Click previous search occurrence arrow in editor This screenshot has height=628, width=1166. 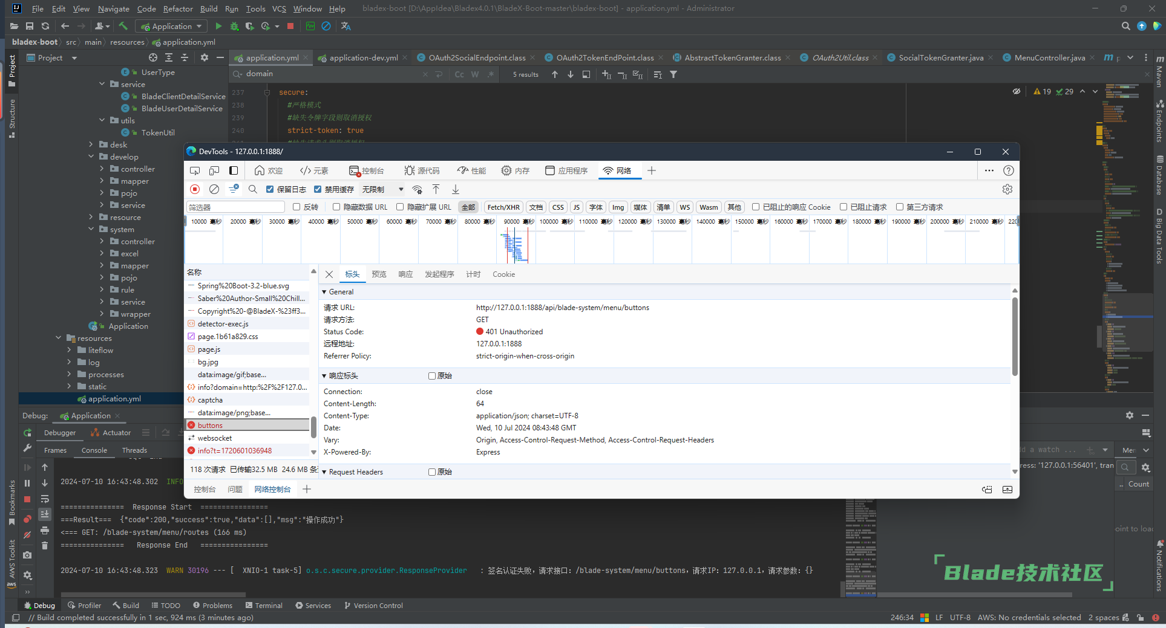555,74
